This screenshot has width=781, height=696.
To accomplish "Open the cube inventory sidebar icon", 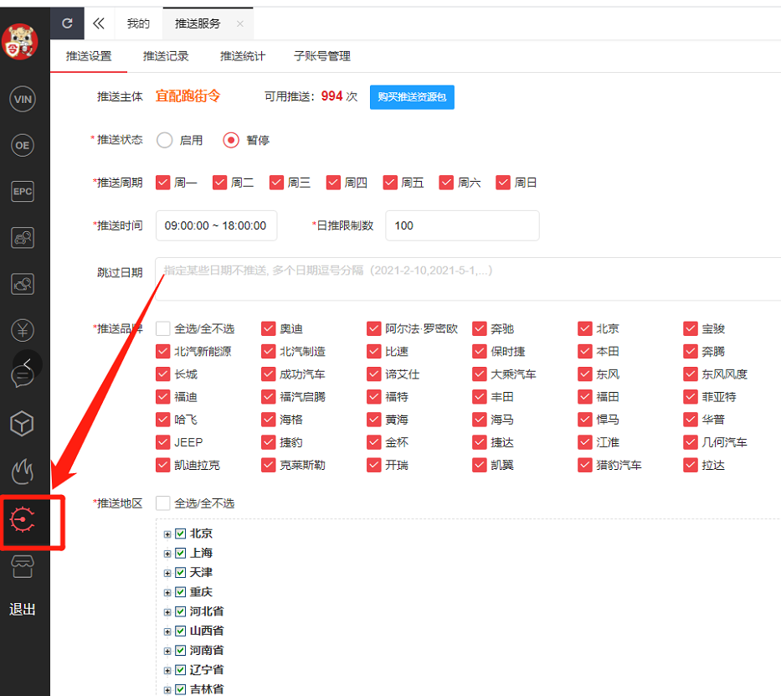I will pos(22,424).
